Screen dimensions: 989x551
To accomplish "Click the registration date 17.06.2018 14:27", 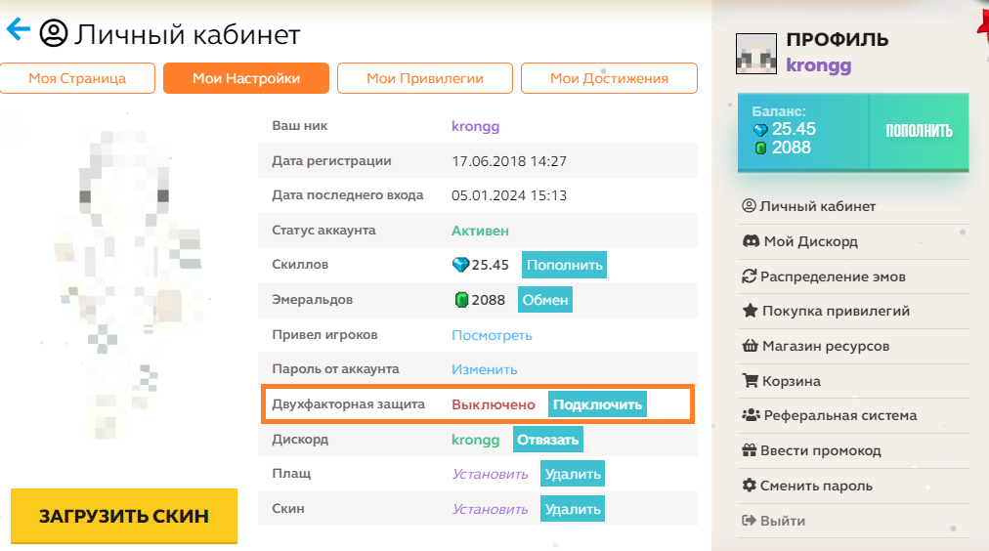I will click(509, 161).
